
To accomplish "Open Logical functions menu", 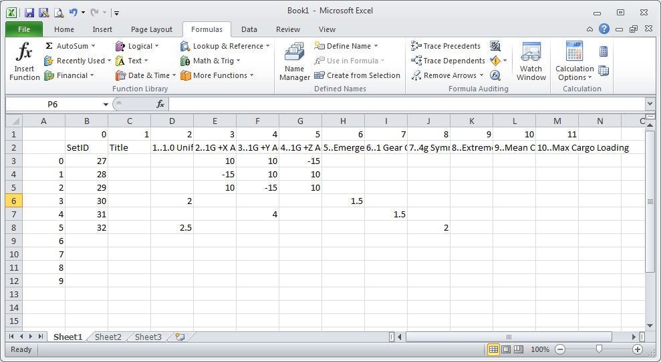I will (136, 46).
